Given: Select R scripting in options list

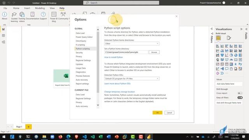Looking at the screenshot, I should (x=81, y=45).
